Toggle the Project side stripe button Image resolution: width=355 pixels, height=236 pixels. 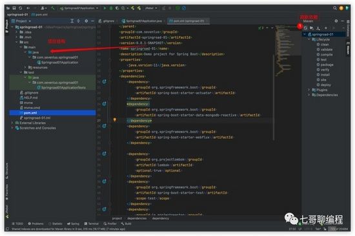coord(7,26)
